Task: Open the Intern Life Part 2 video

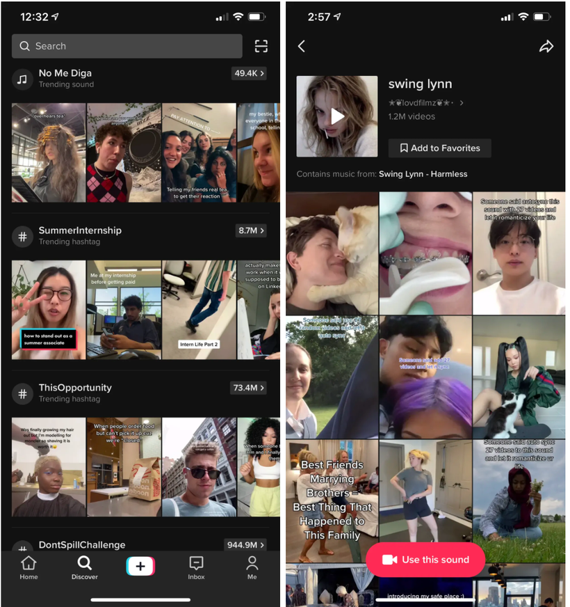Action: (199, 310)
